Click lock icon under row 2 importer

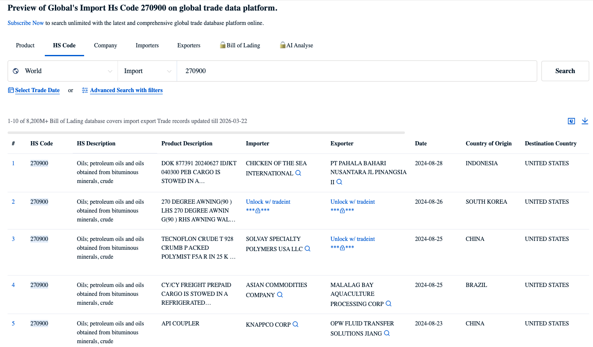click(x=258, y=210)
